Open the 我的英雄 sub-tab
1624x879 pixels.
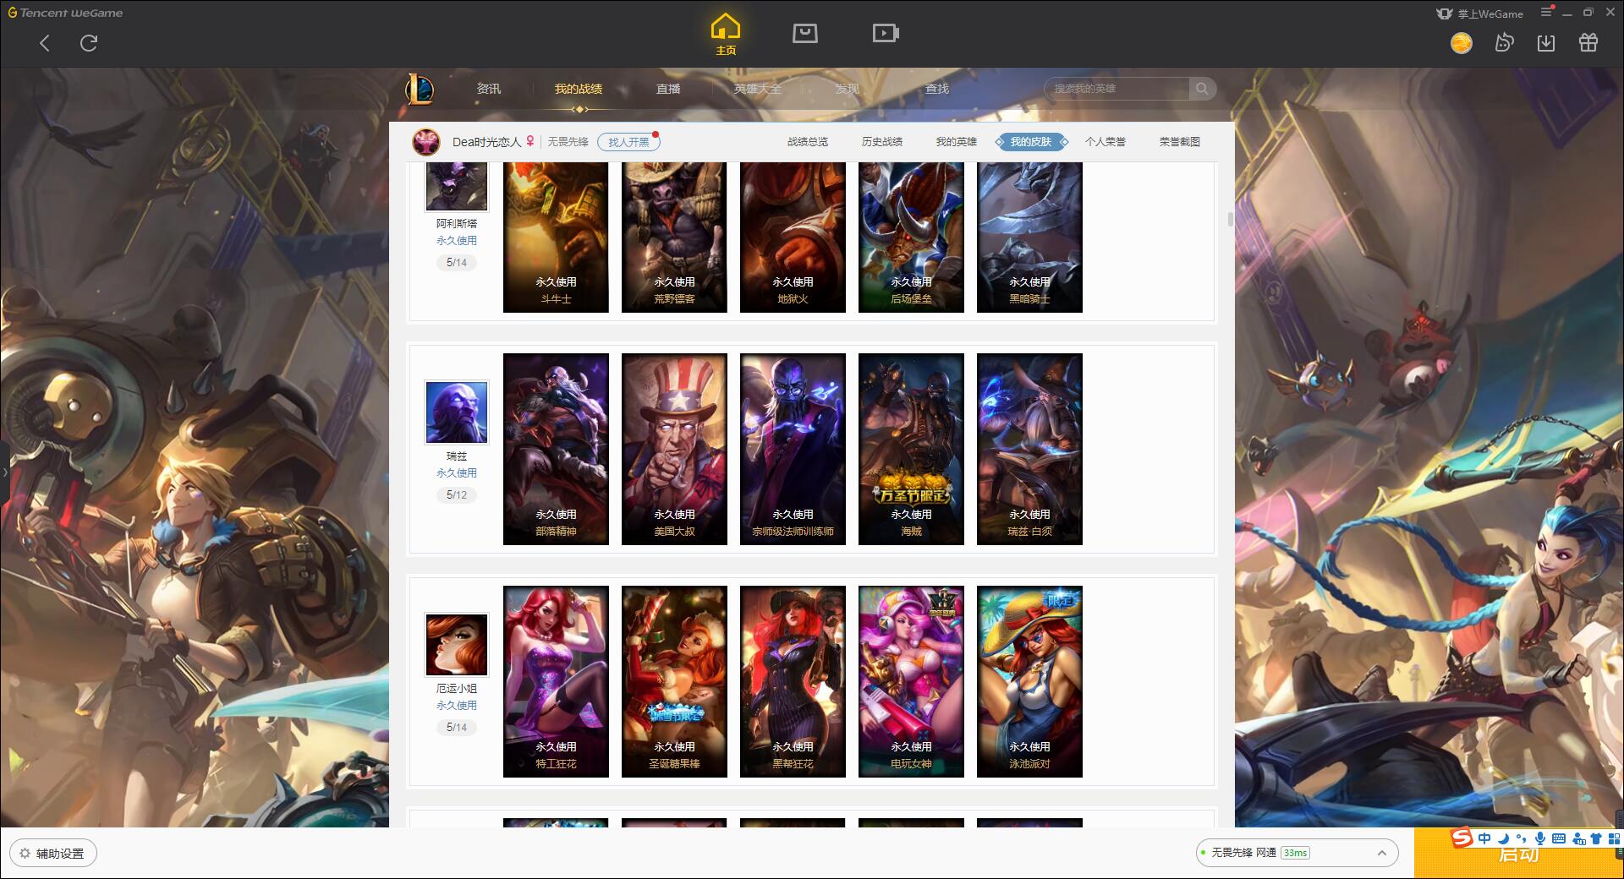[x=957, y=142]
